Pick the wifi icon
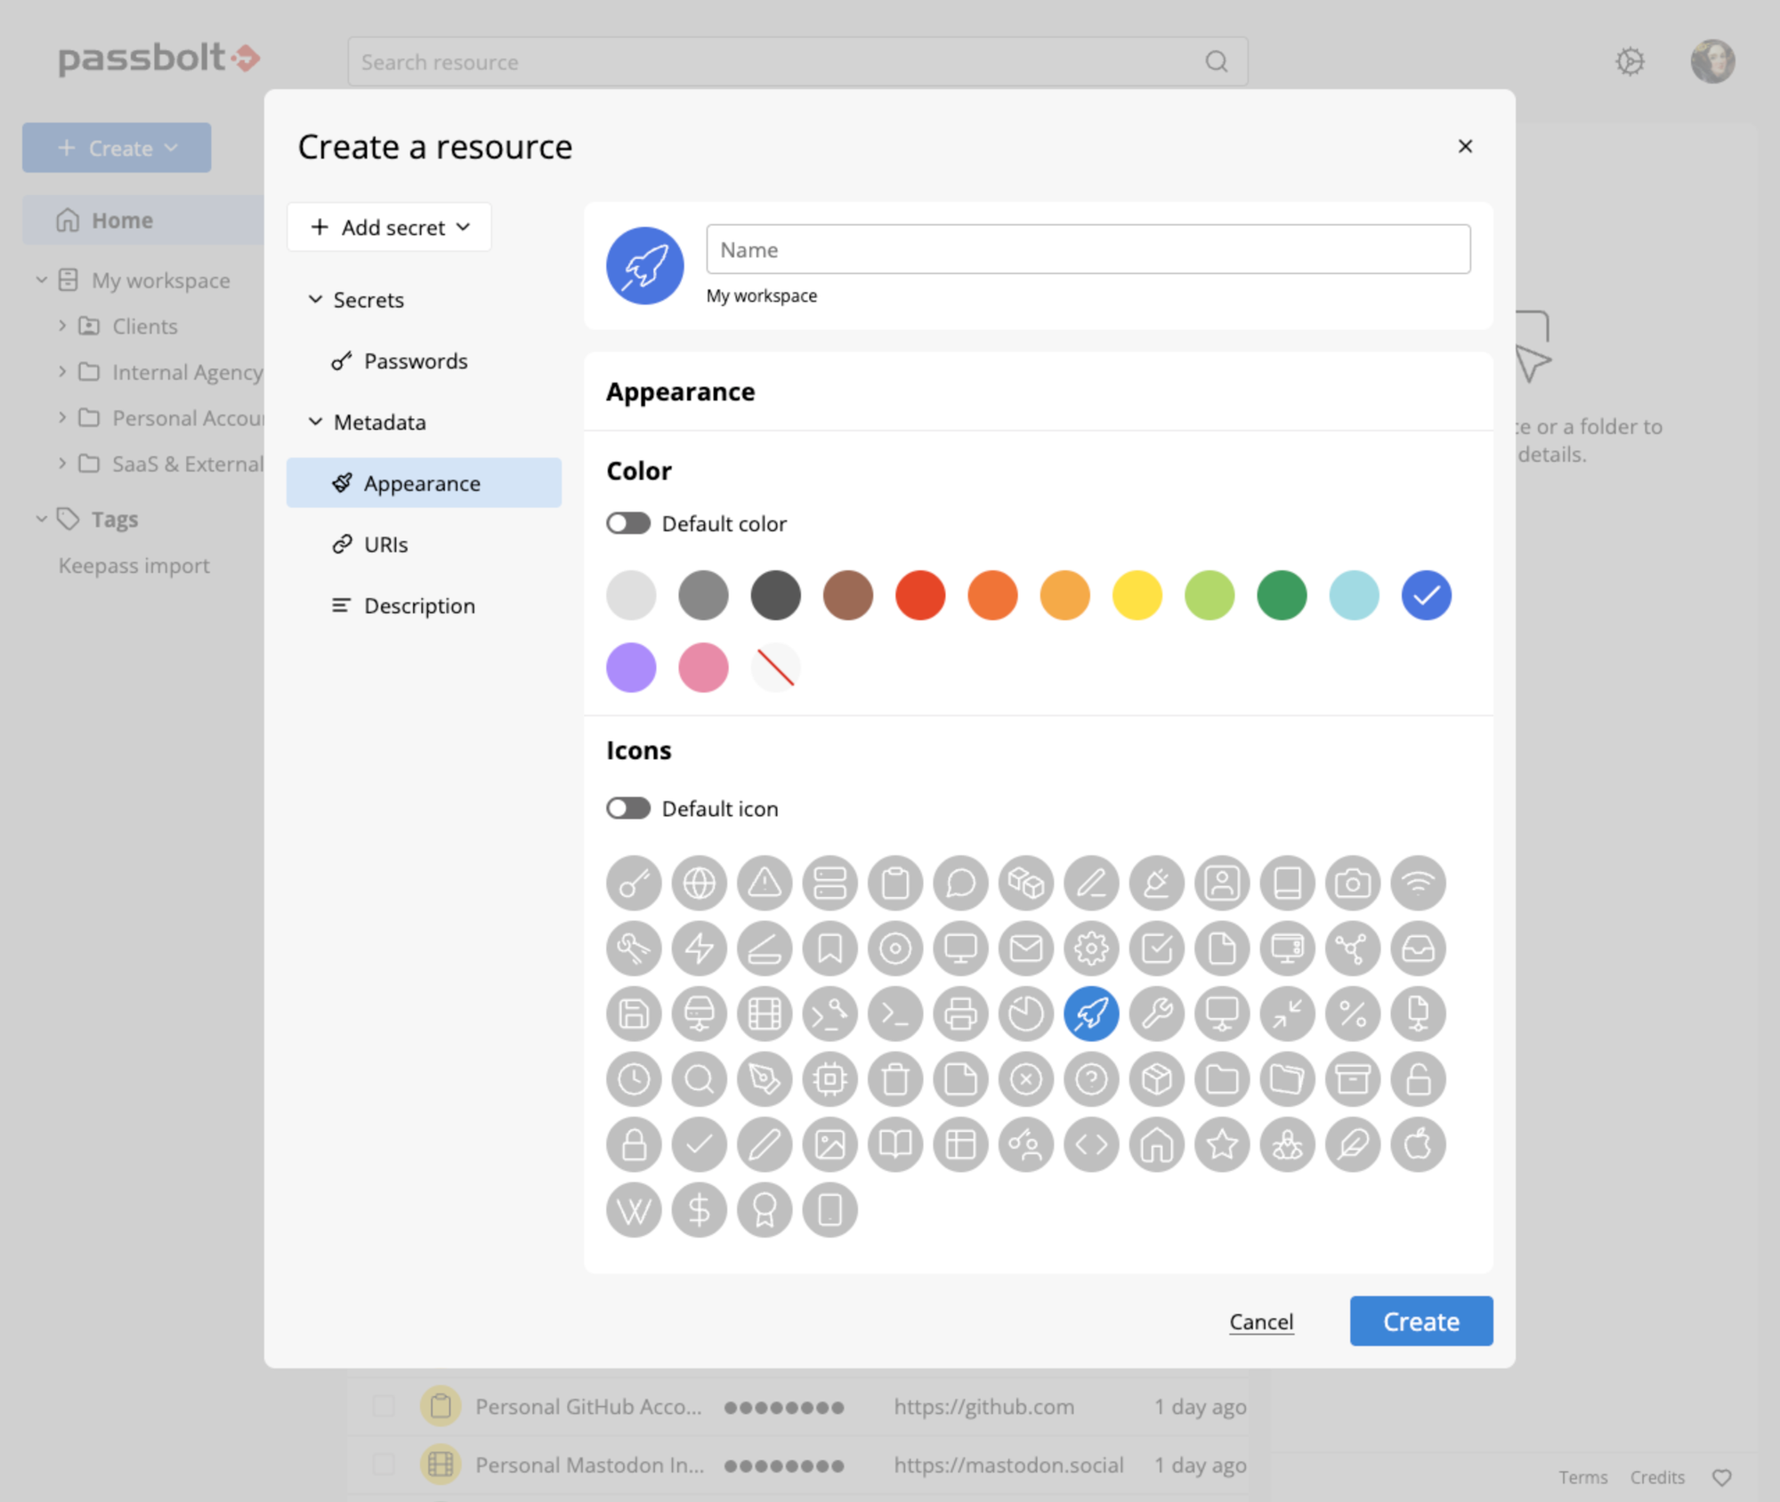Viewport: 1780px width, 1502px height. (1418, 884)
